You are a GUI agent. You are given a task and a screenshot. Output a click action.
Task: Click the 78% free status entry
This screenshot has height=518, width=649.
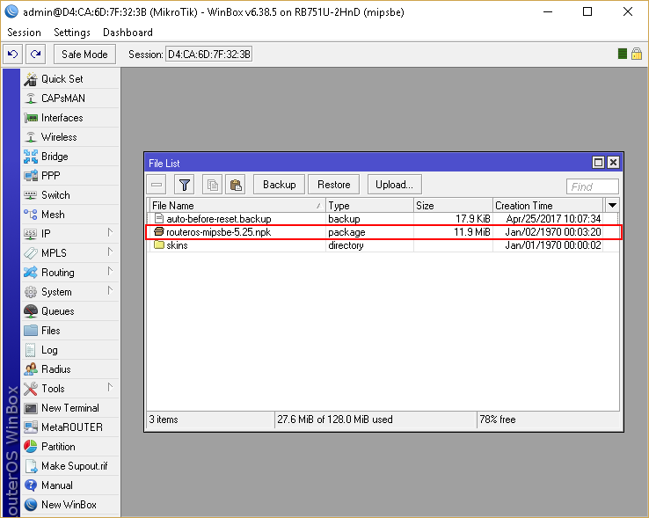[548, 420]
